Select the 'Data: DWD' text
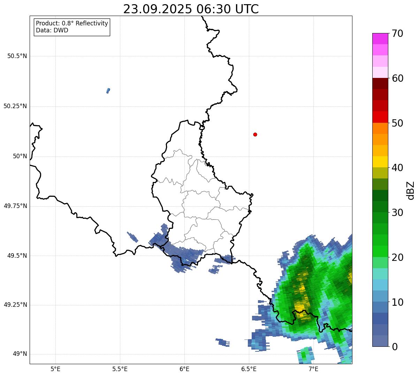The image size is (419, 376). coord(52,30)
